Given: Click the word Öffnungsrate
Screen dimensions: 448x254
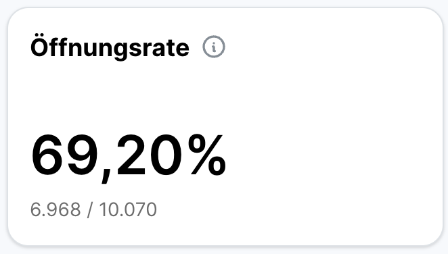Looking at the screenshot, I should [x=110, y=47].
